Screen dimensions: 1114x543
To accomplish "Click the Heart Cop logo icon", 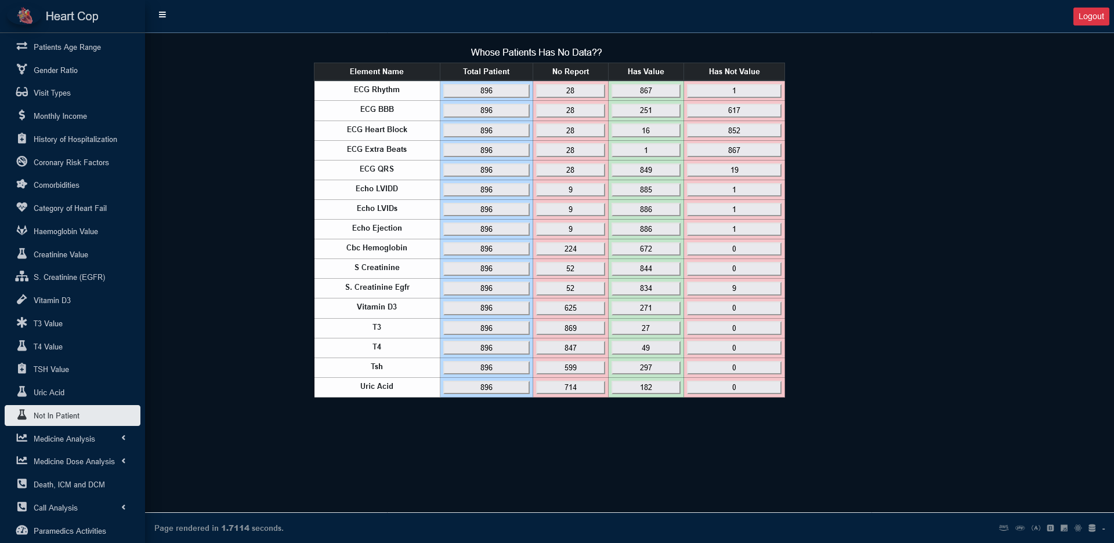I will [25, 16].
